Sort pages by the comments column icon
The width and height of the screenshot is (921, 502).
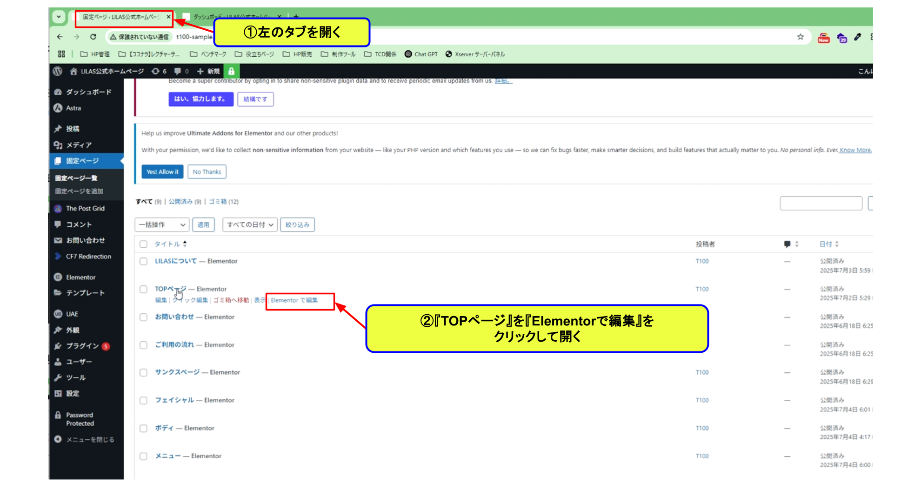[791, 244]
